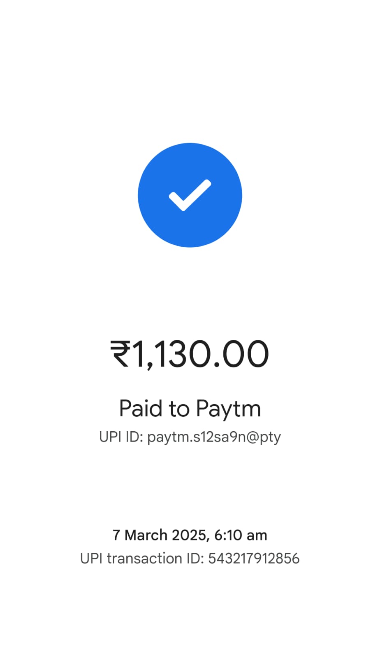Screen dimensions: 380x659
Task: Click the year 2025 in the date line
Action: tap(189, 535)
